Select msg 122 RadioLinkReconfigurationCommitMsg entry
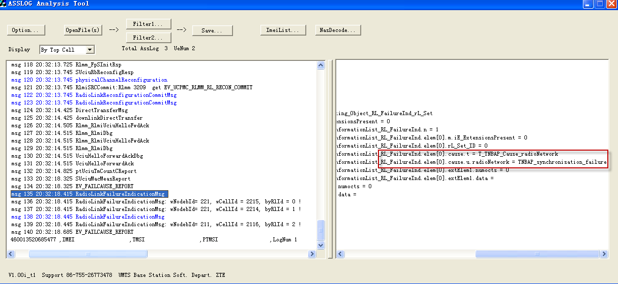618x284 pixels. point(94,95)
